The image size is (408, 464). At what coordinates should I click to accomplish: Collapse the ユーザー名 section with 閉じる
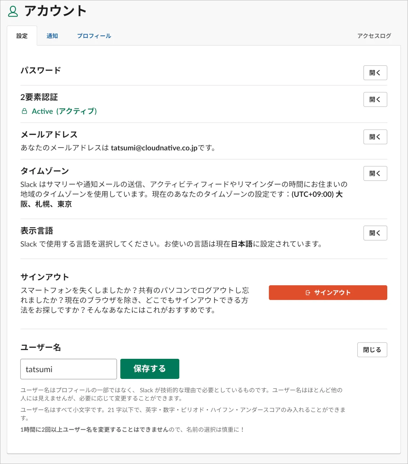[x=372, y=350]
